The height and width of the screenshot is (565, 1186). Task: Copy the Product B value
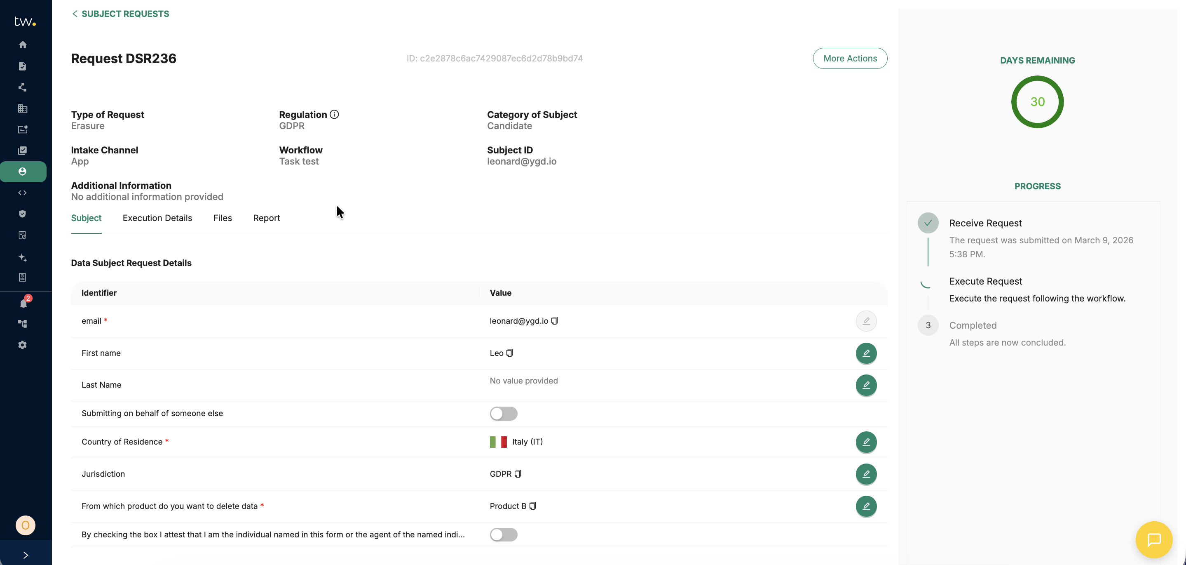coord(533,506)
